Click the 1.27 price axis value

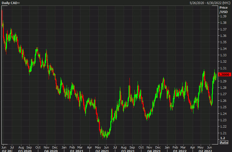point(223,94)
